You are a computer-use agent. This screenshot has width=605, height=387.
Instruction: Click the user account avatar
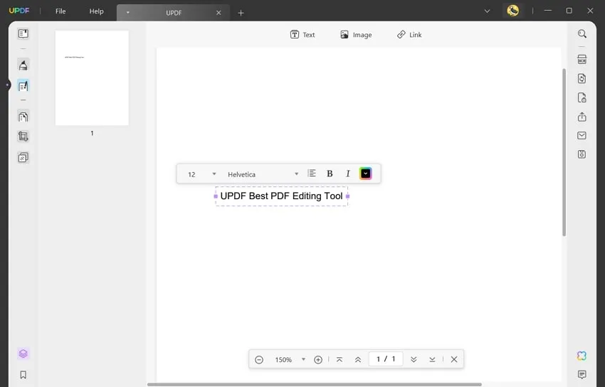coord(512,11)
